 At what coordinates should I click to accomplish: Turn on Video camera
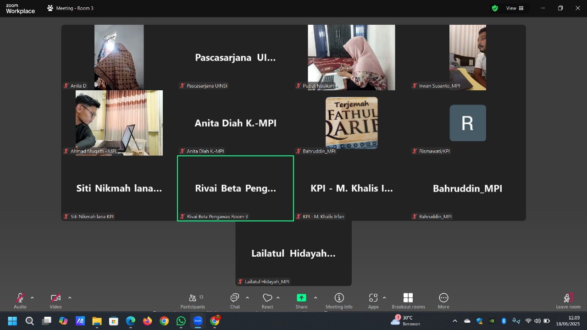pos(55,301)
